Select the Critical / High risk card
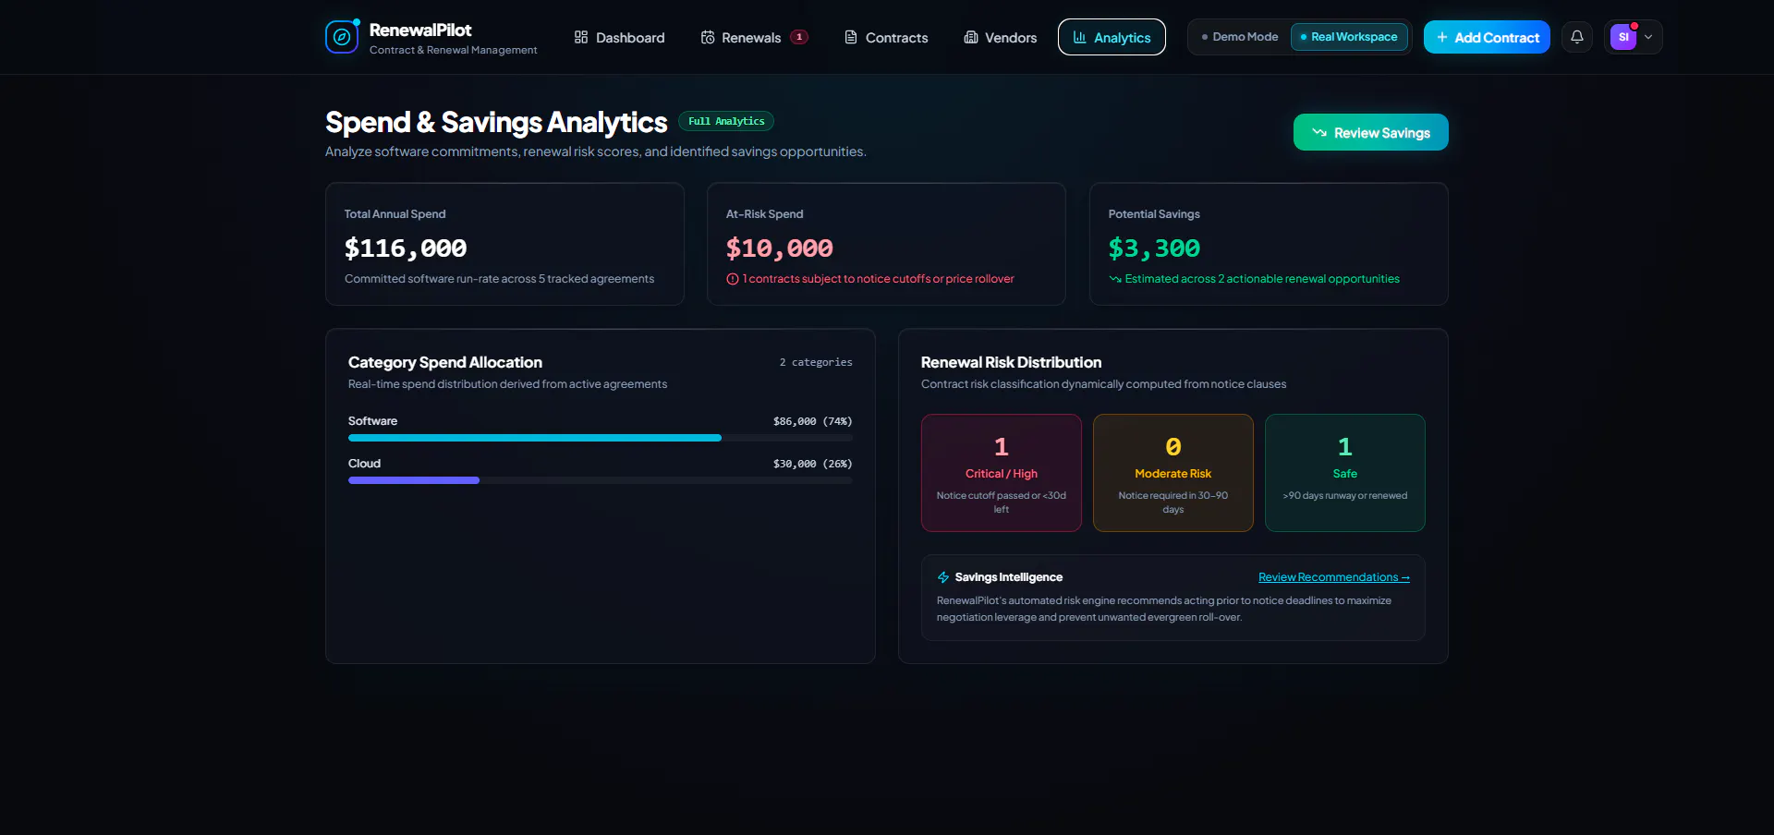1774x835 pixels. tap(1001, 473)
